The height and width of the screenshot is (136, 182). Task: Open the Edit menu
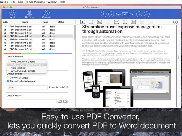click(x=20, y=2)
